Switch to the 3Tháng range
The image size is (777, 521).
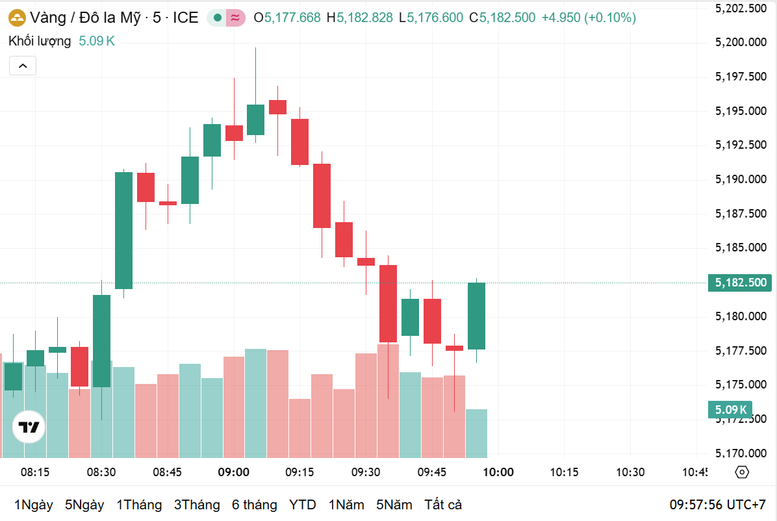197,505
